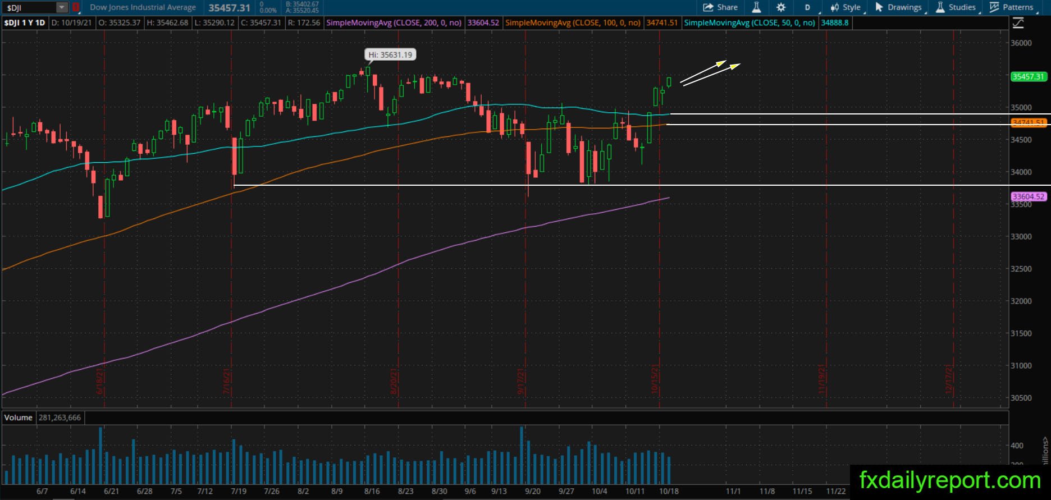Click the purple 33604.52 moving average label
Viewport: 1051px width, 500px height.
coord(1029,197)
